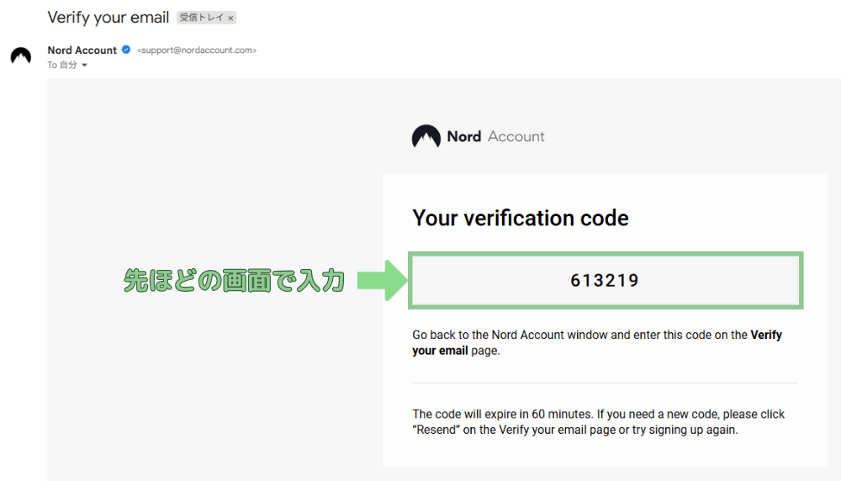Click the divider line below the instructions

pos(605,383)
